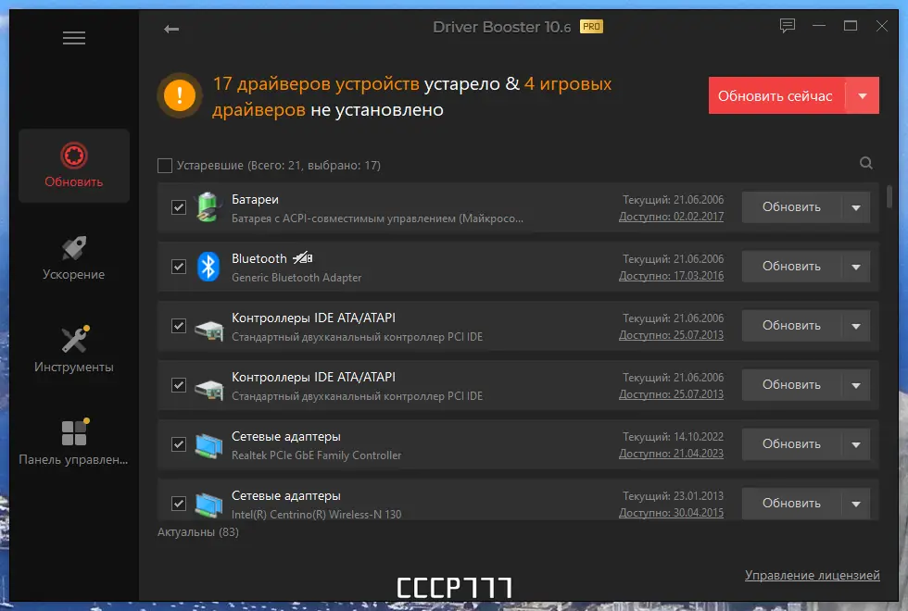Open the Управление лицензией link
The width and height of the screenshot is (908, 611).
click(812, 575)
